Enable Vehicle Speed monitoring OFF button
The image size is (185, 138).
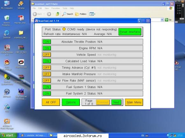point(47,55)
